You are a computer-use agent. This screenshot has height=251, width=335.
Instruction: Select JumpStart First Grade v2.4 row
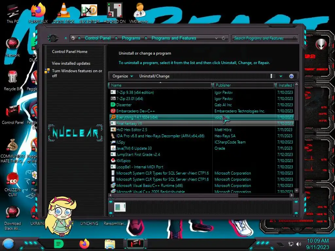tap(202, 155)
